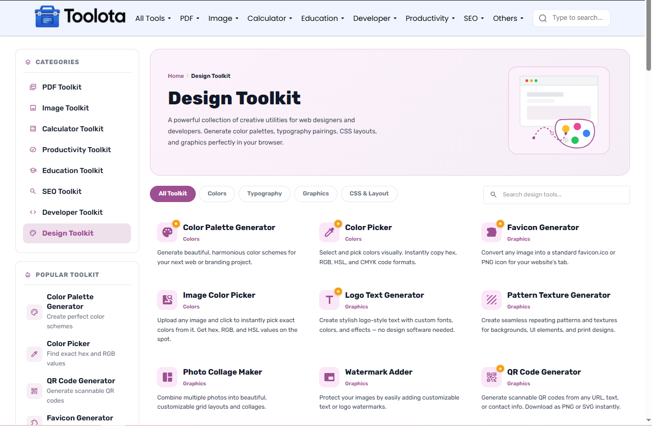652x426 pixels.
Task: Click the 'Search design tools...' input field
Action: click(x=557, y=194)
